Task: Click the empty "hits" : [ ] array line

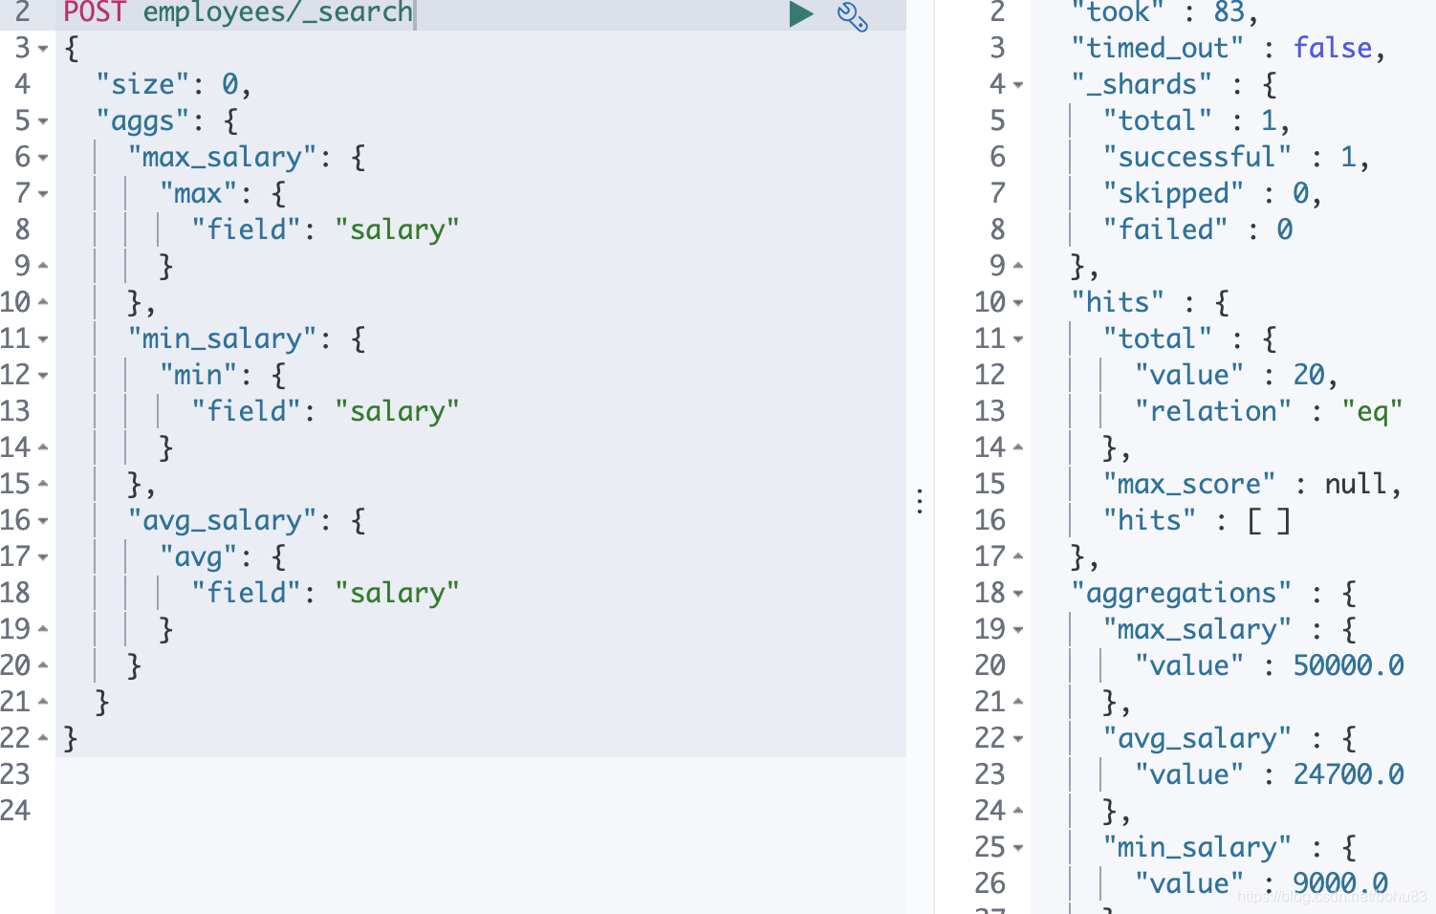Action: (1197, 520)
